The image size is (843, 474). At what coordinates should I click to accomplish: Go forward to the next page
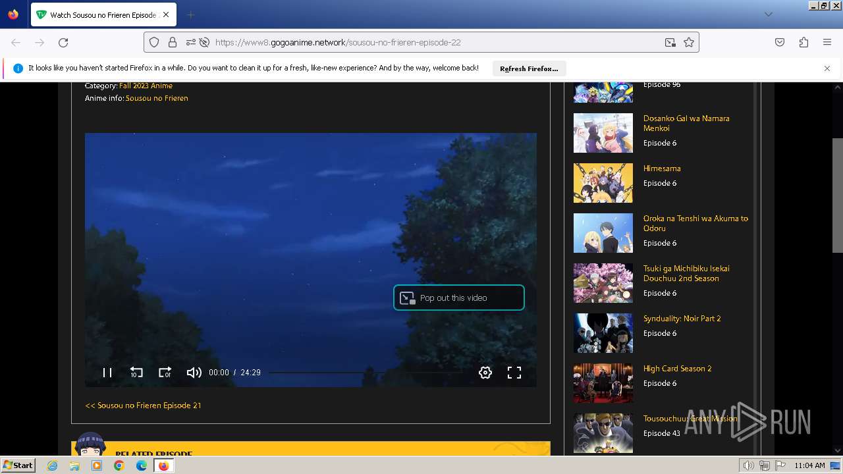tap(40, 42)
